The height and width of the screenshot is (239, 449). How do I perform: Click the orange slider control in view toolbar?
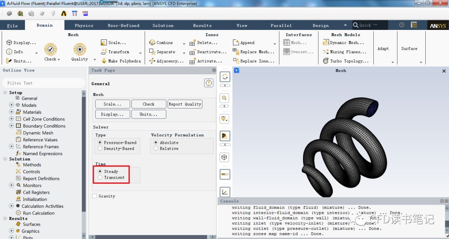click(x=224, y=174)
